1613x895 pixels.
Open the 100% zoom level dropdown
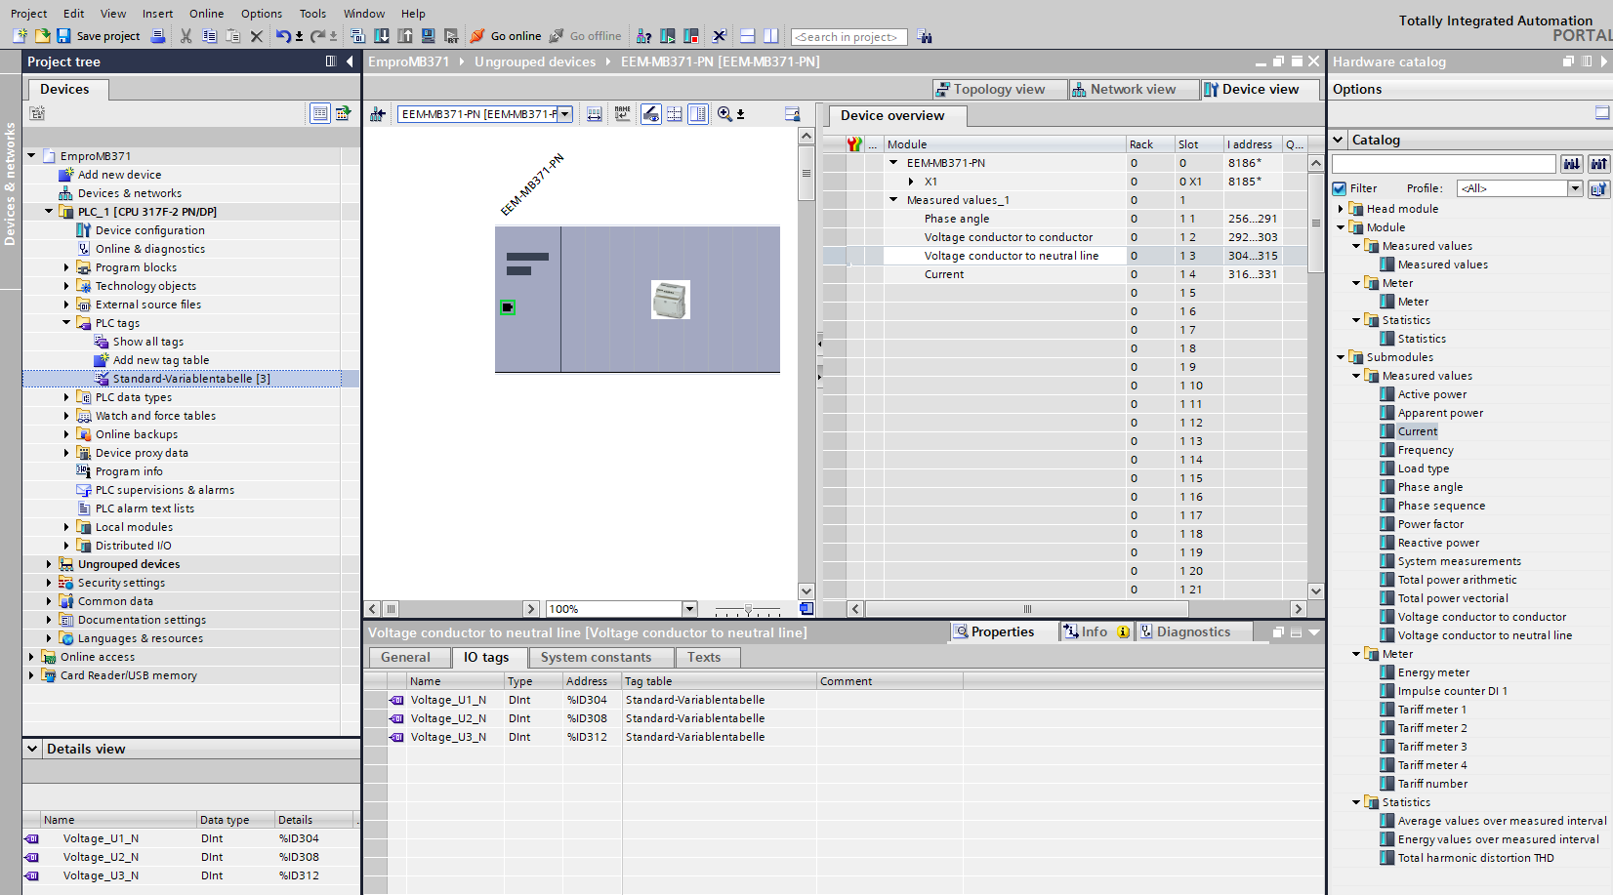click(x=689, y=609)
